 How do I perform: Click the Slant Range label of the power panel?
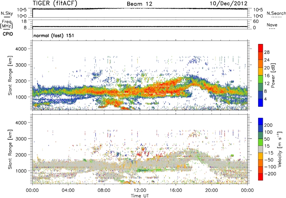[10, 75]
